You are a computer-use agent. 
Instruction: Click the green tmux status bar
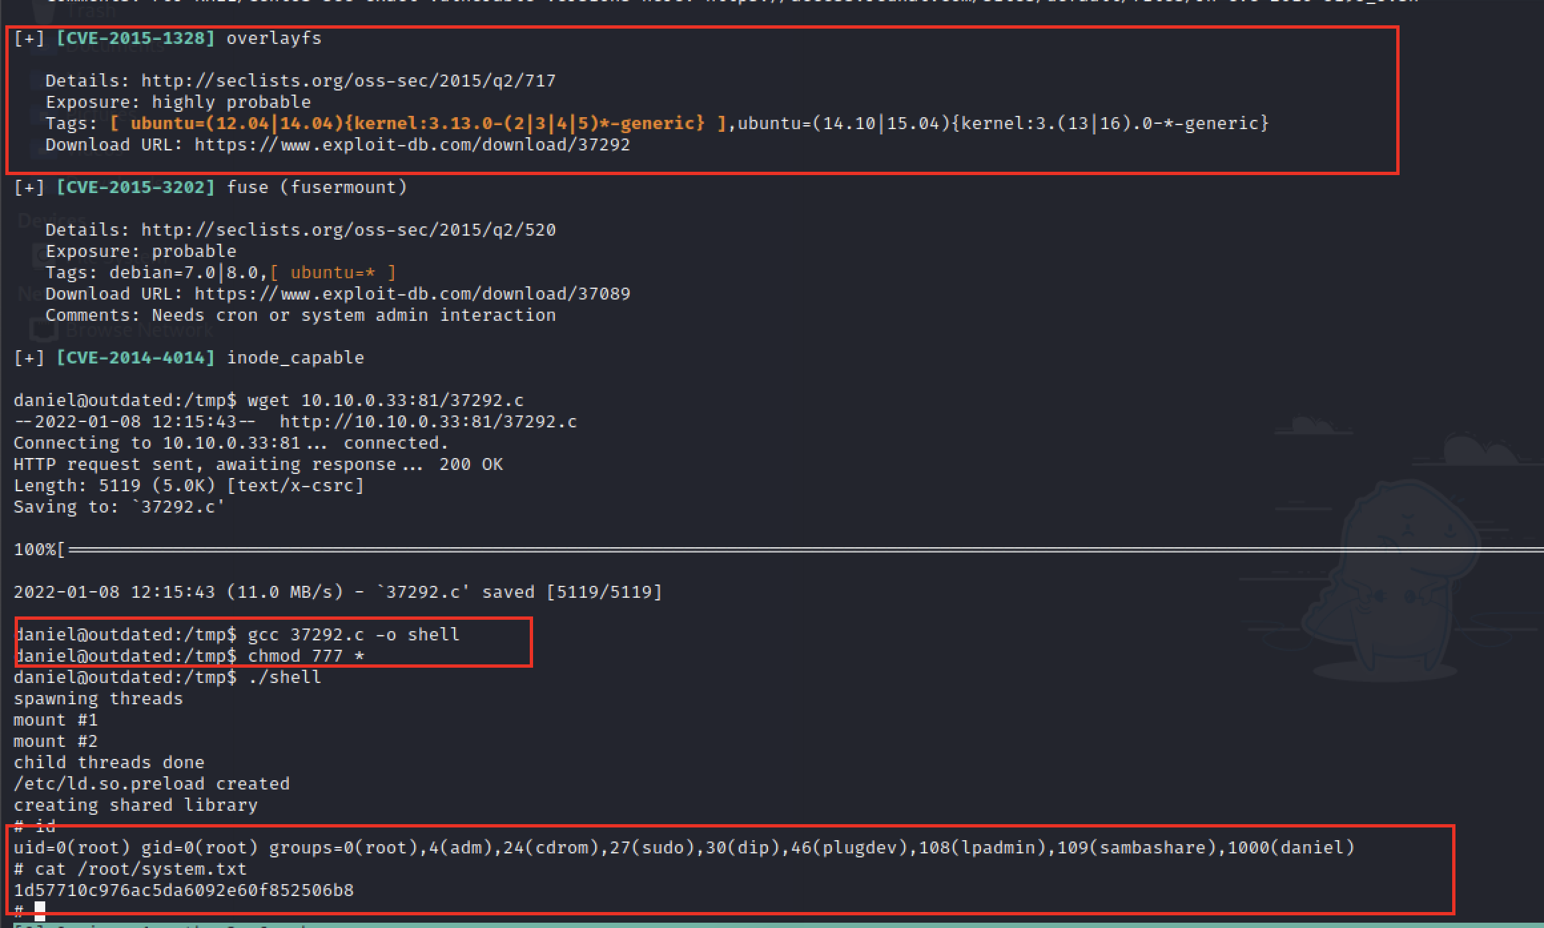[x=772, y=925]
